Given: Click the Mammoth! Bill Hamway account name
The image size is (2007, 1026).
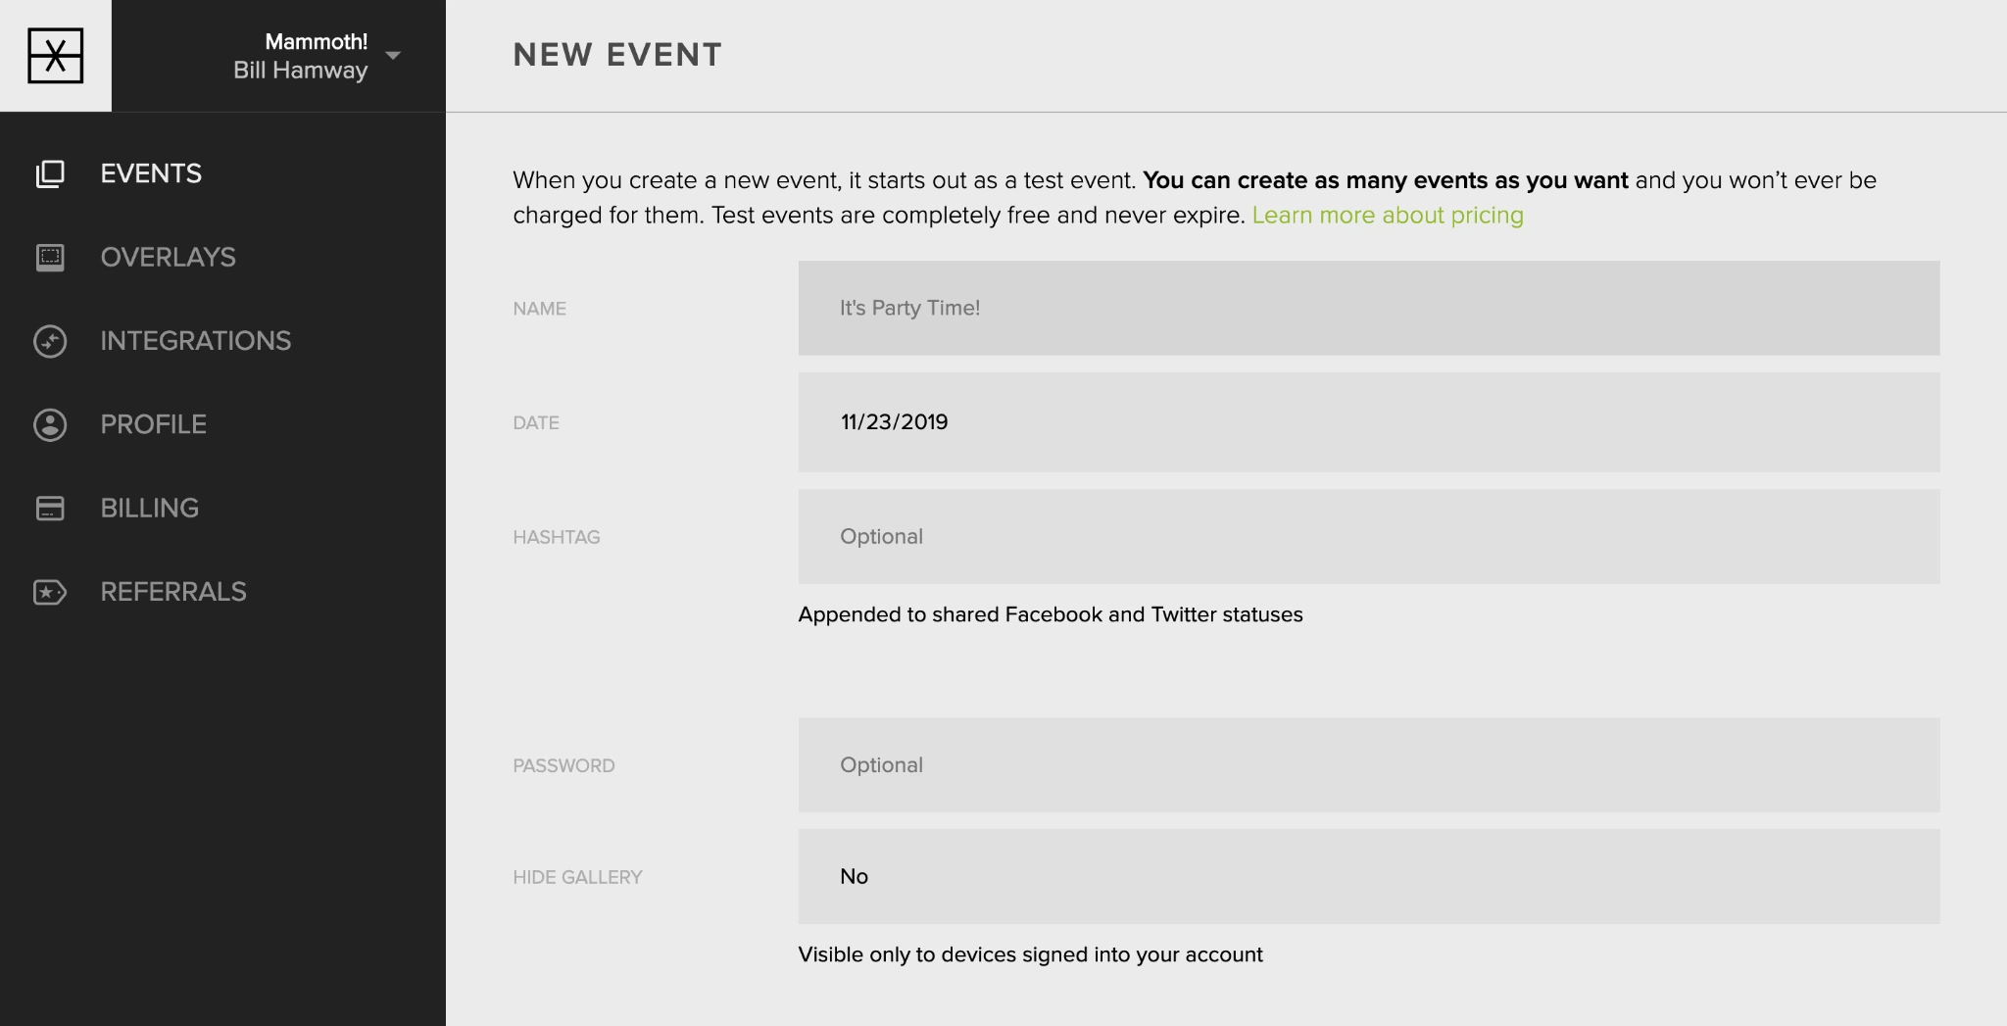Looking at the screenshot, I should click(300, 56).
